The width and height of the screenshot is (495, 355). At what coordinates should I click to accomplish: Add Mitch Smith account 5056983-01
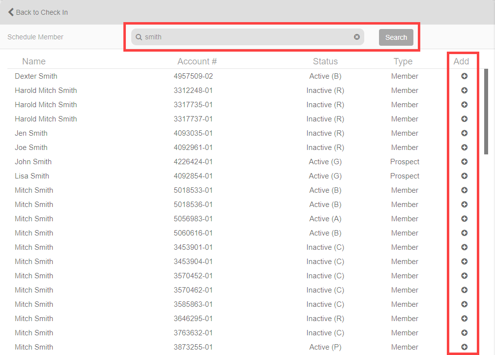tap(464, 219)
